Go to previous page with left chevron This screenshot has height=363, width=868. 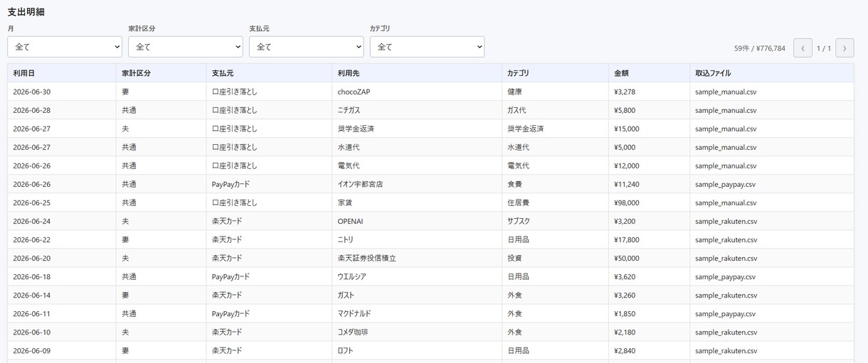803,48
